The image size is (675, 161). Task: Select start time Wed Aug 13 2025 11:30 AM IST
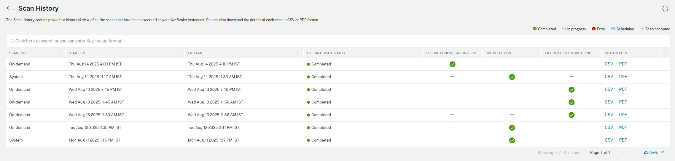96,115
